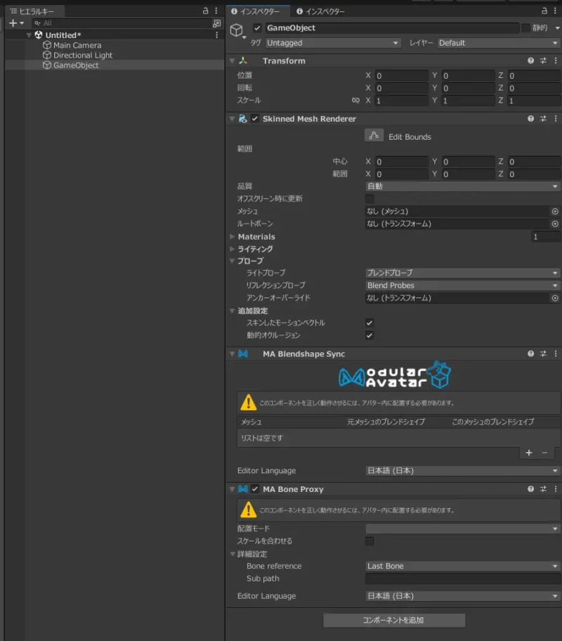
Task: Click the Inspector panel lock icon
Action: [544, 11]
